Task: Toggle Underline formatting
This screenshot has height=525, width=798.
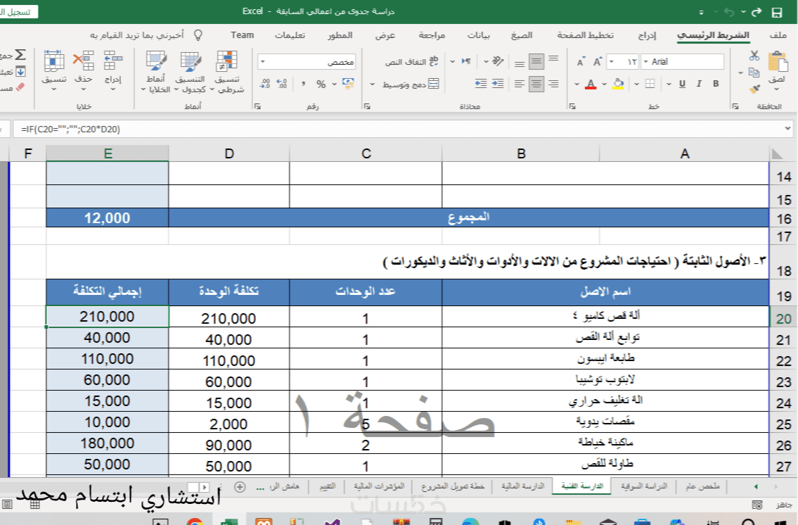Action: pyautogui.click(x=682, y=84)
